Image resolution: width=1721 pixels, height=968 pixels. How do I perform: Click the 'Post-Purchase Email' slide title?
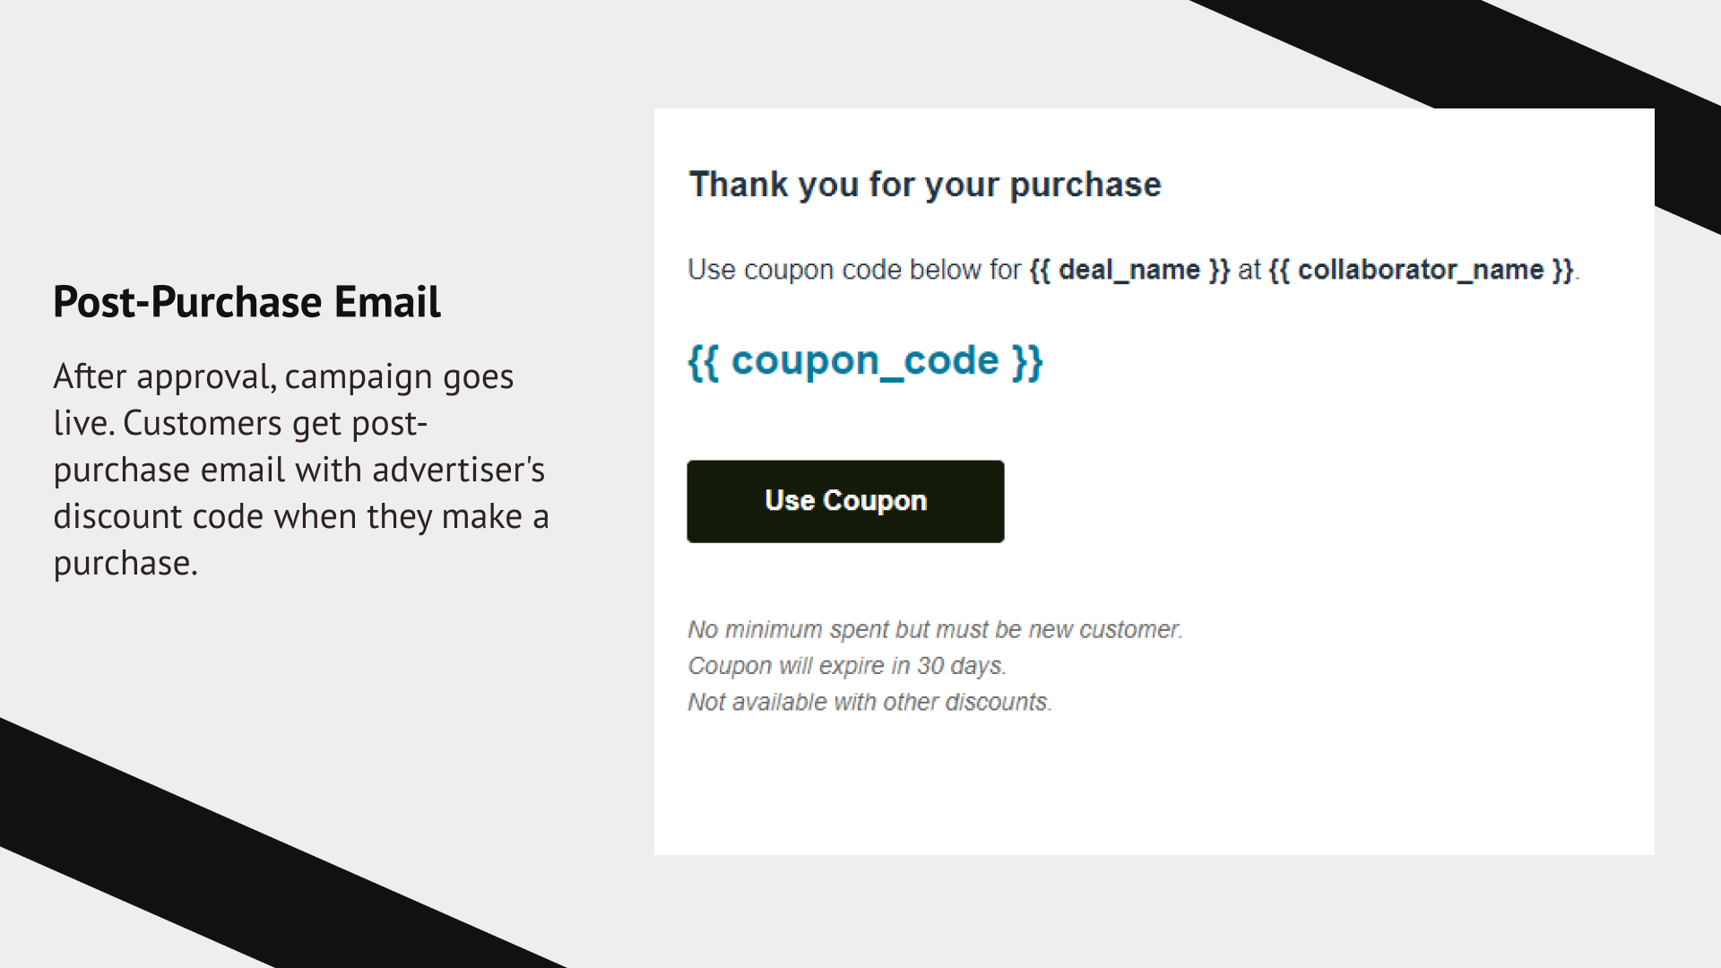(246, 302)
